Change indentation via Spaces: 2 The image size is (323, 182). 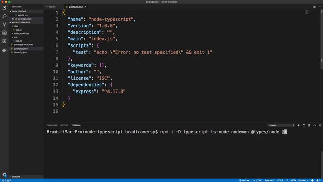click(270, 180)
